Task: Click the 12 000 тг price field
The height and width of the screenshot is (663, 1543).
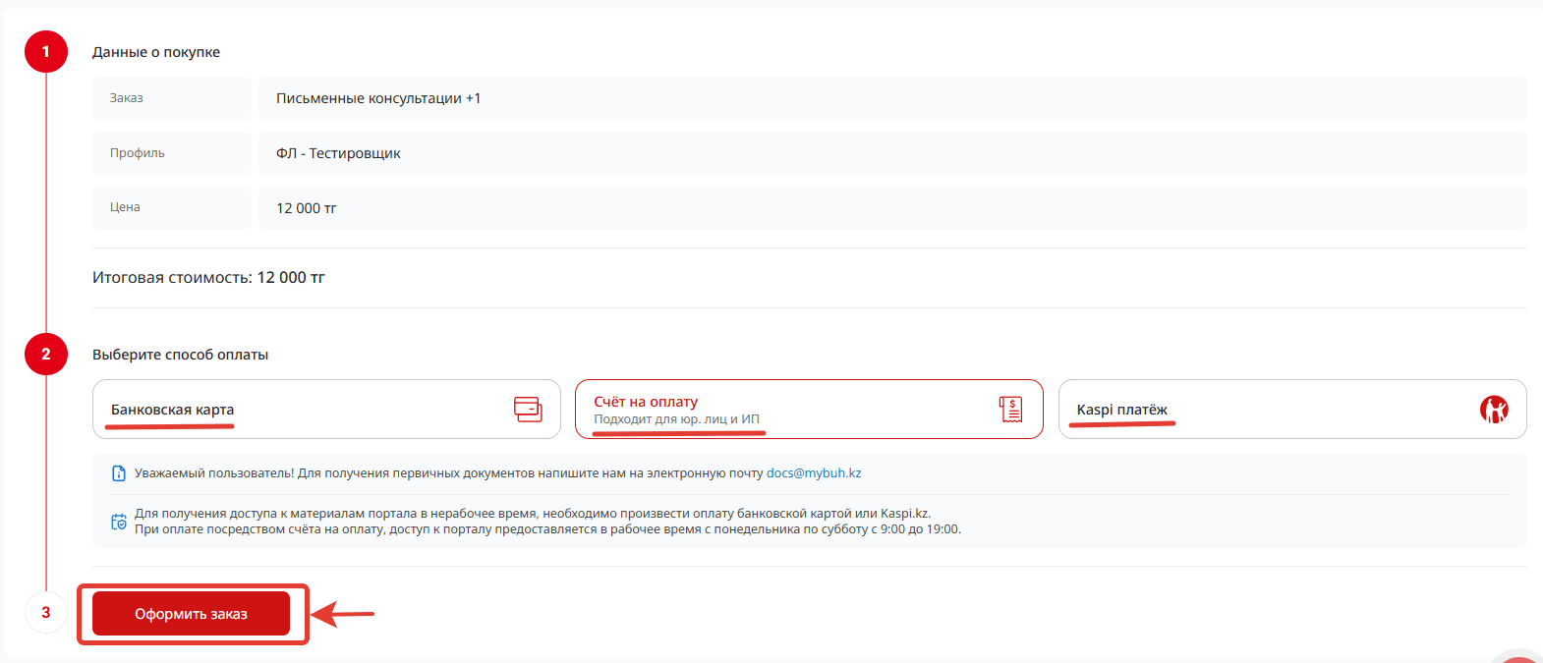Action: pyautogui.click(x=307, y=208)
